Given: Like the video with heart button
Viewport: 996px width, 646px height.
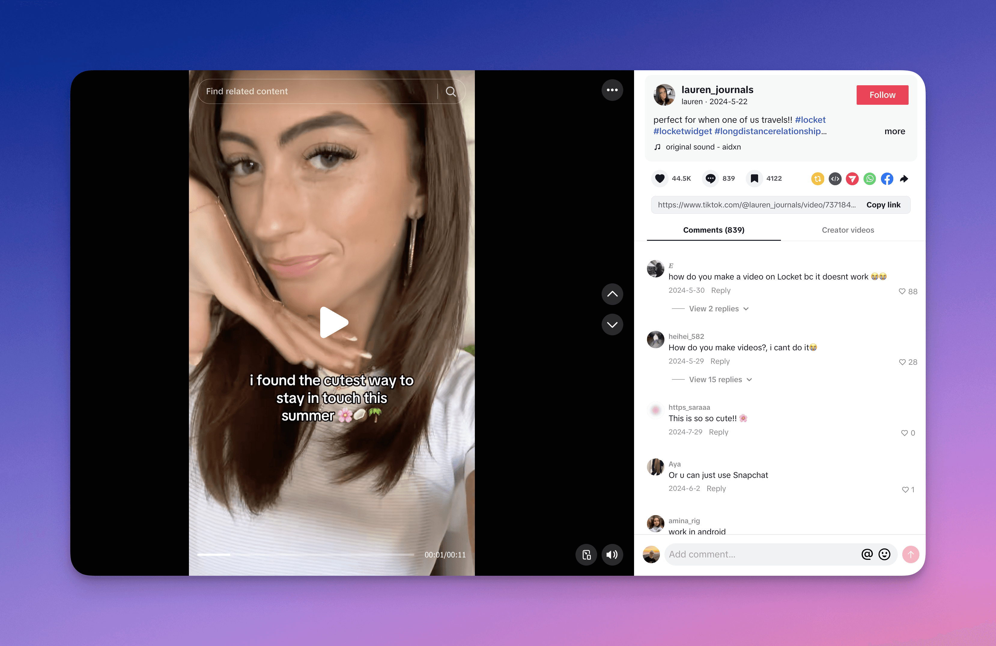Looking at the screenshot, I should 660,179.
